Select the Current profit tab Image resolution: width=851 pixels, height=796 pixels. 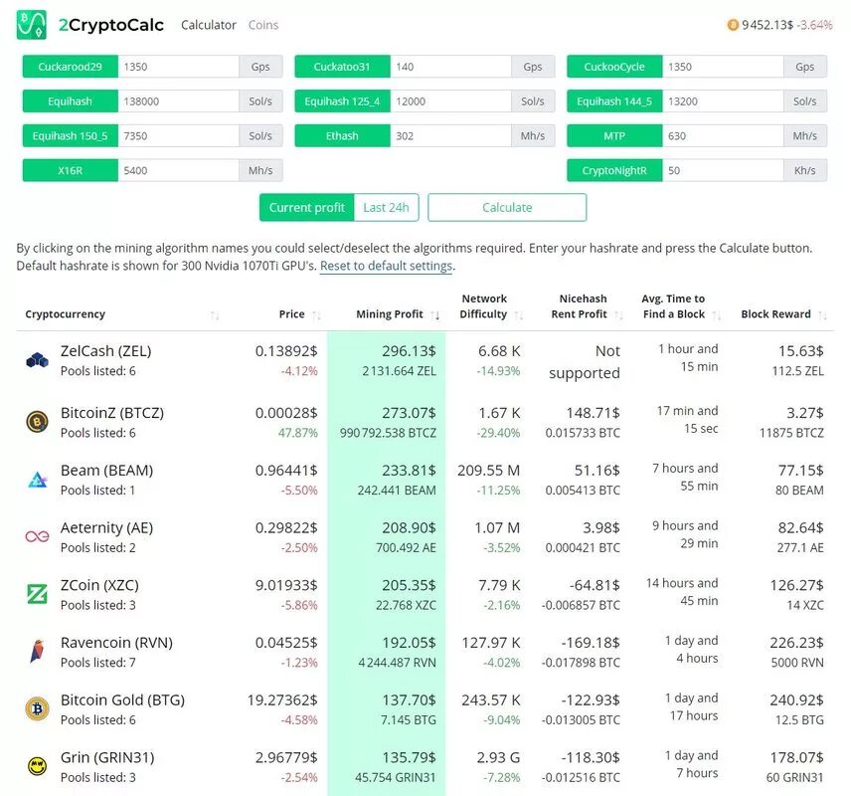point(306,208)
